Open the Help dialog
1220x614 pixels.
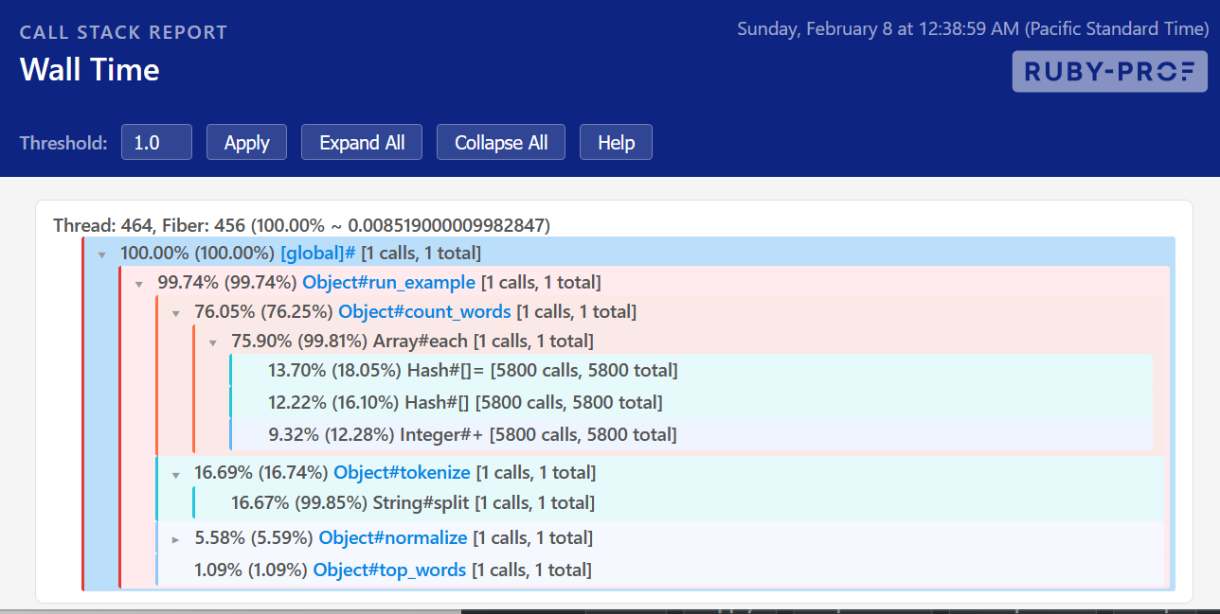click(616, 142)
